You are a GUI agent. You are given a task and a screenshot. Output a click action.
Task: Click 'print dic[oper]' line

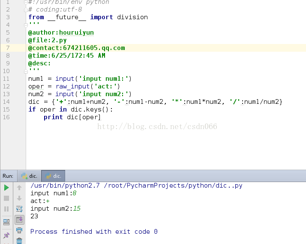[x=72, y=118]
